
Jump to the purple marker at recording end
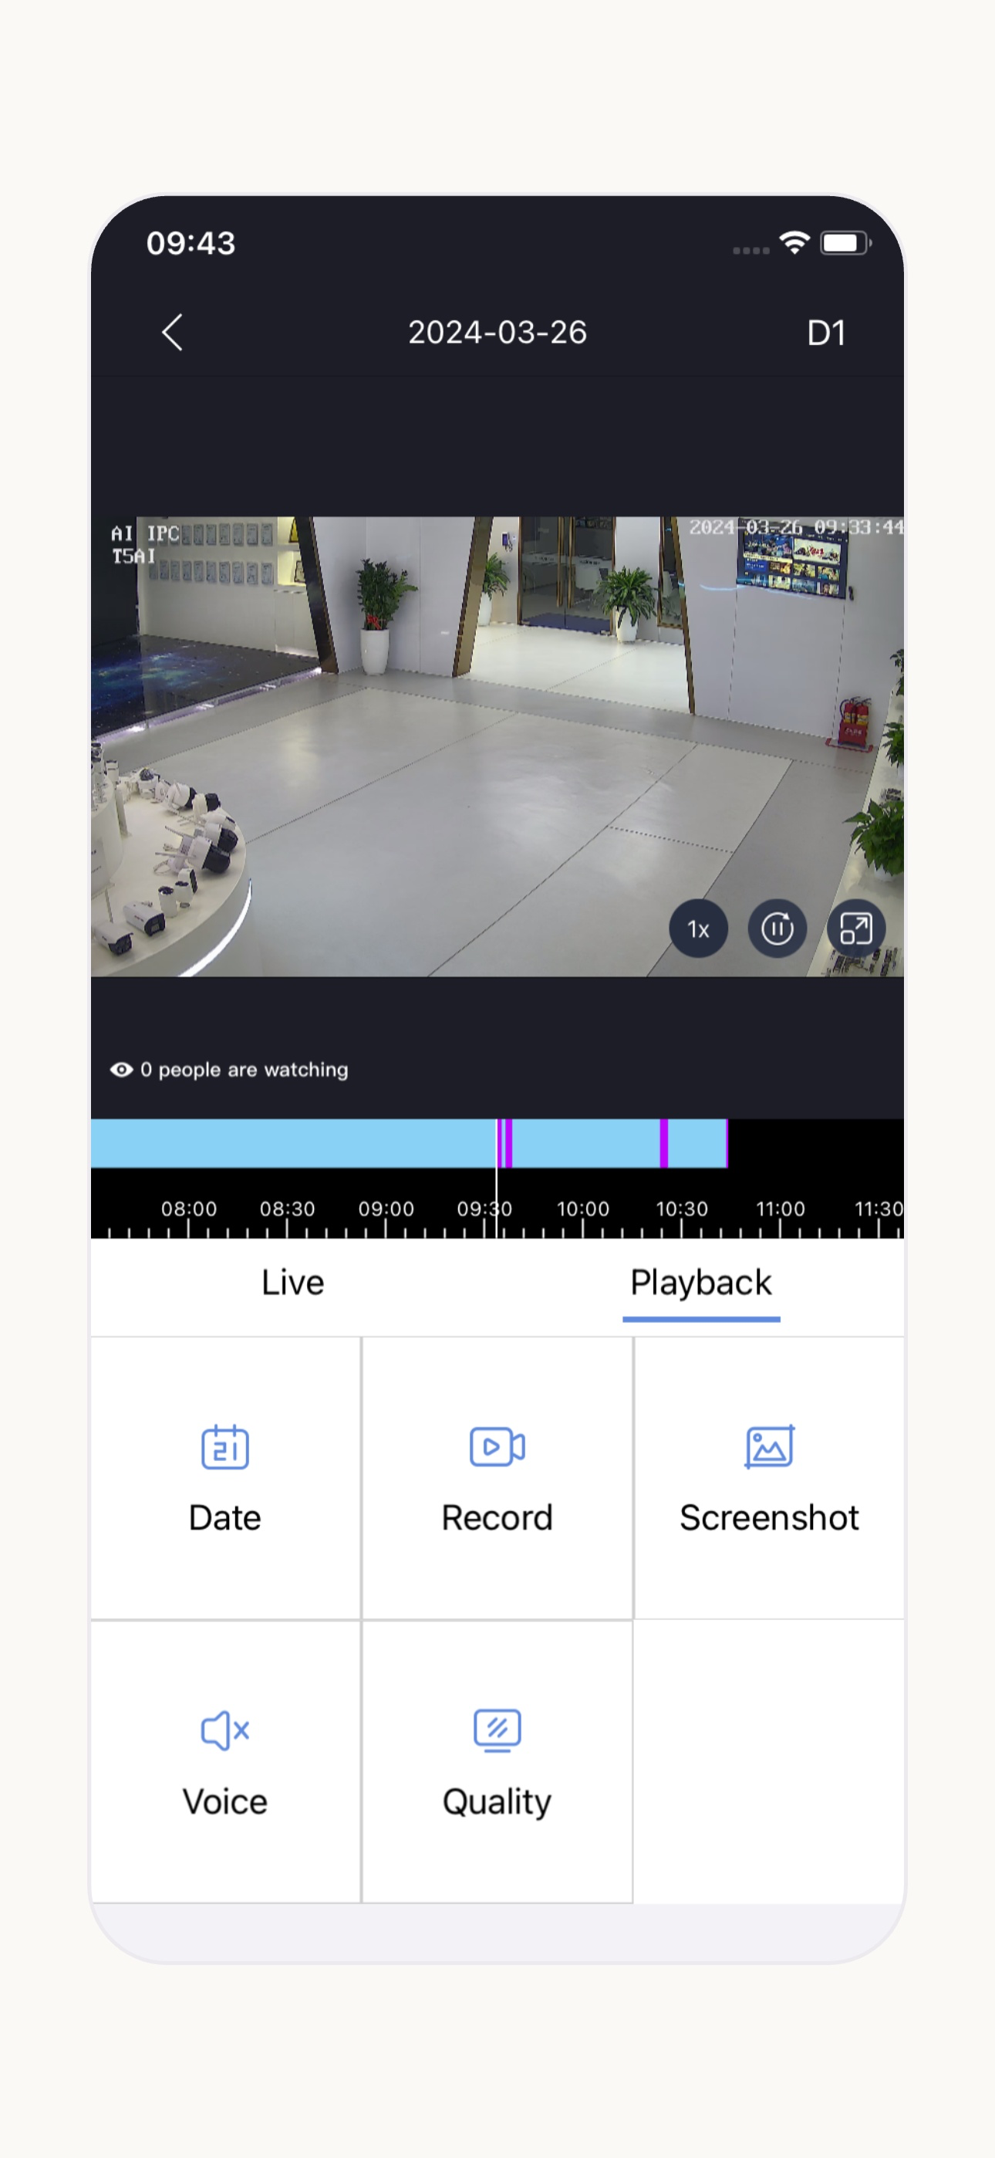click(727, 1144)
